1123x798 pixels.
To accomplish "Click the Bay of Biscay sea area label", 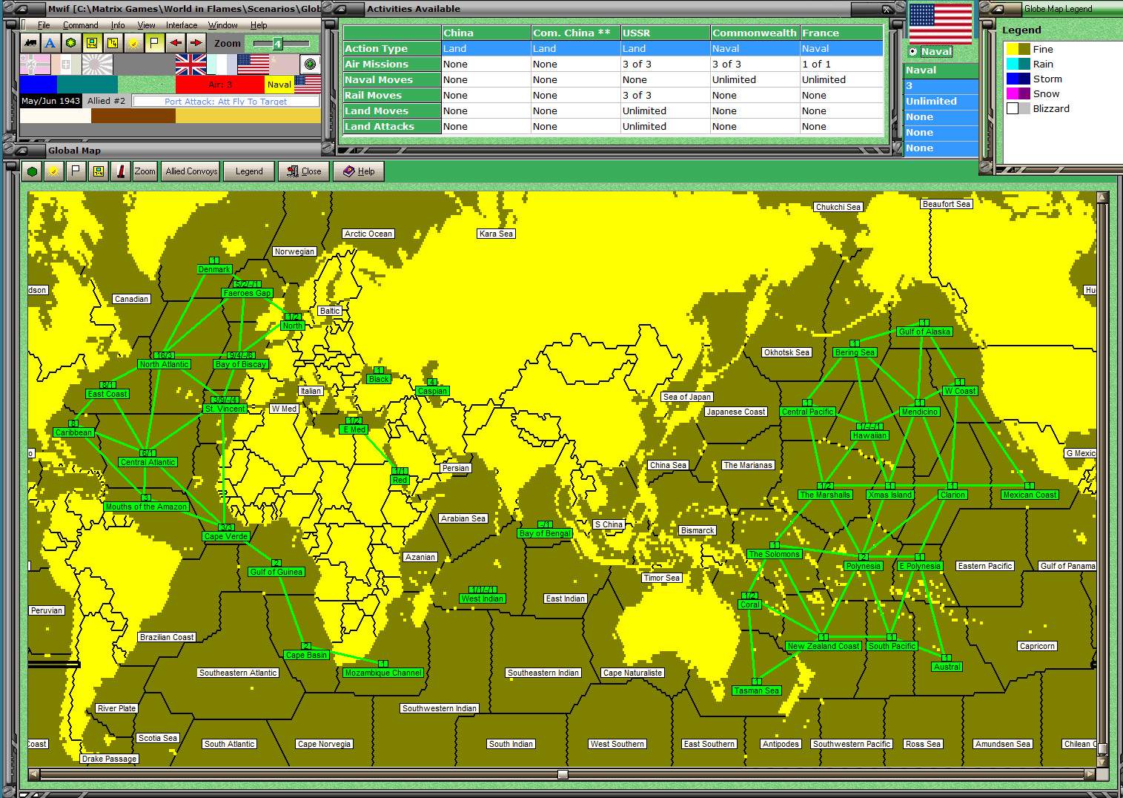I will (240, 364).
